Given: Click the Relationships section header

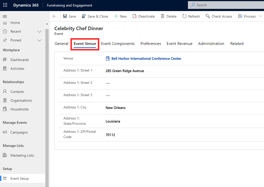Looking at the screenshot, I should pos(14,82).
